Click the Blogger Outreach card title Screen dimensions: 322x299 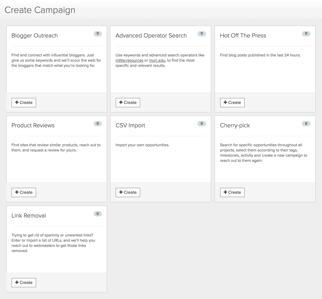[35, 36]
